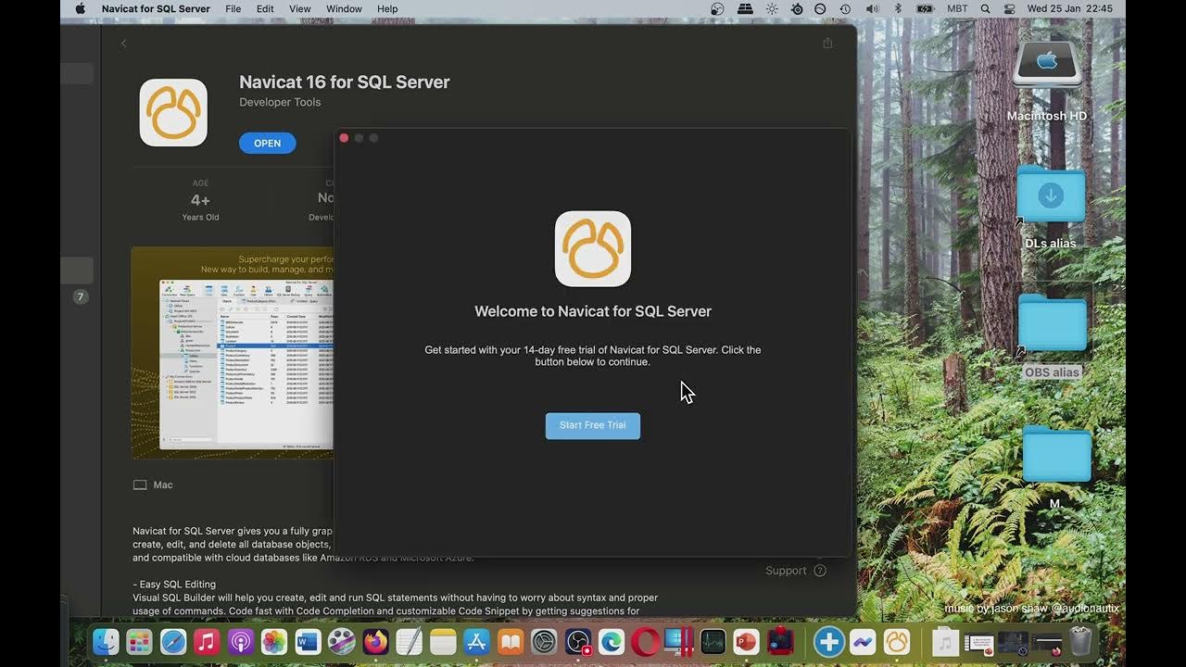Open Safari from the Dock
This screenshot has width=1186, height=667.
[173, 641]
